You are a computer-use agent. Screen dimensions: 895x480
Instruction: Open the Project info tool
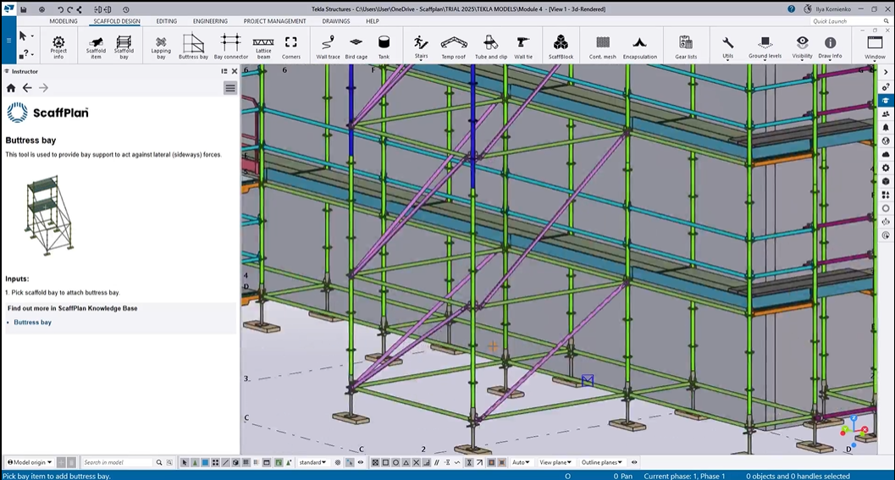pos(58,47)
